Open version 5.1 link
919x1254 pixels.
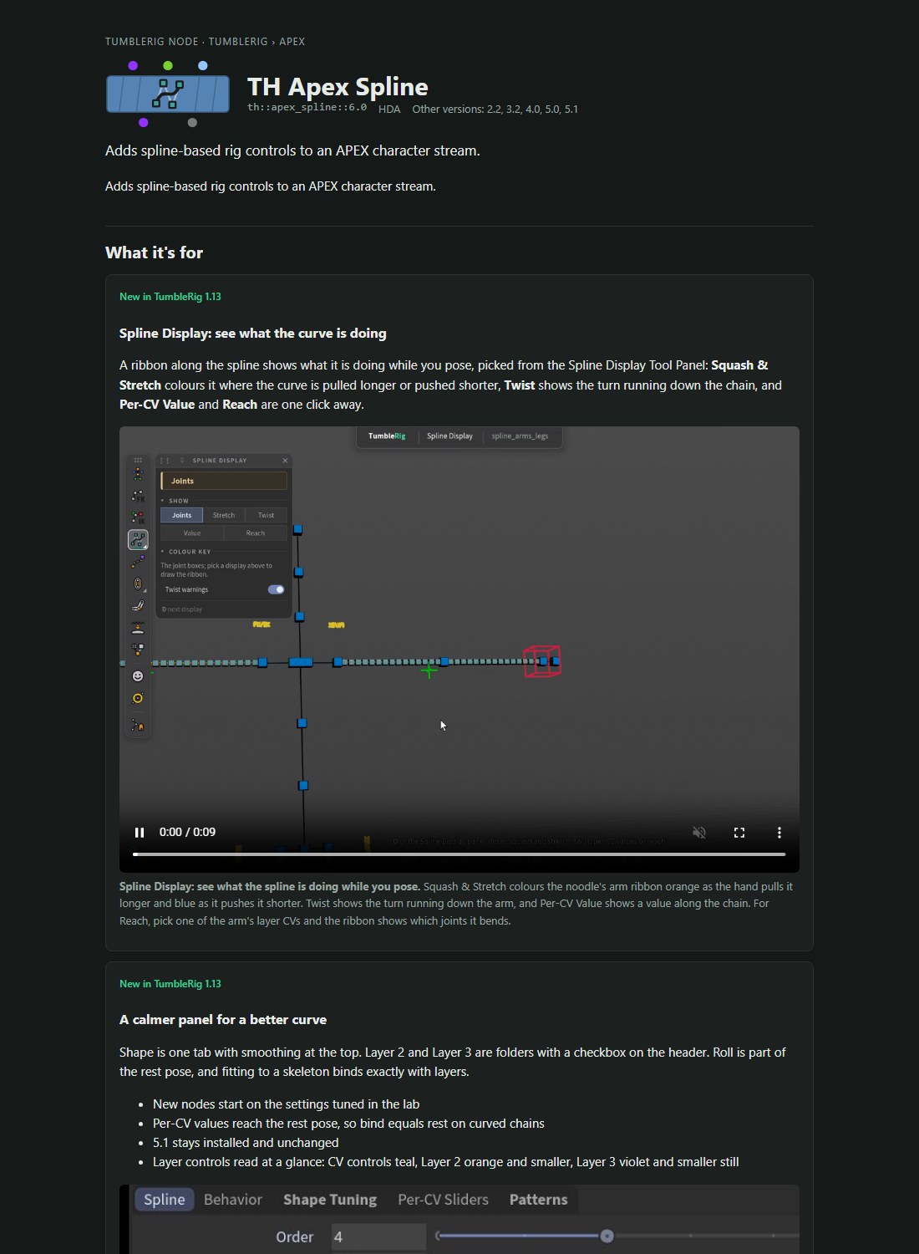tap(571, 110)
